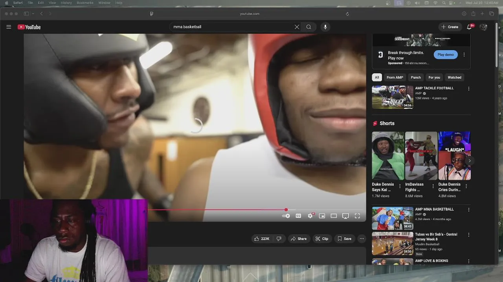
Task: Open Safari Share sheet icon
Action: 473,14
